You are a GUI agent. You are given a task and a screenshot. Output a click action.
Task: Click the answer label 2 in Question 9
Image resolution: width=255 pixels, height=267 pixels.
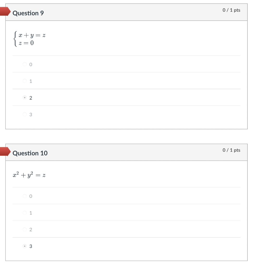31,98
